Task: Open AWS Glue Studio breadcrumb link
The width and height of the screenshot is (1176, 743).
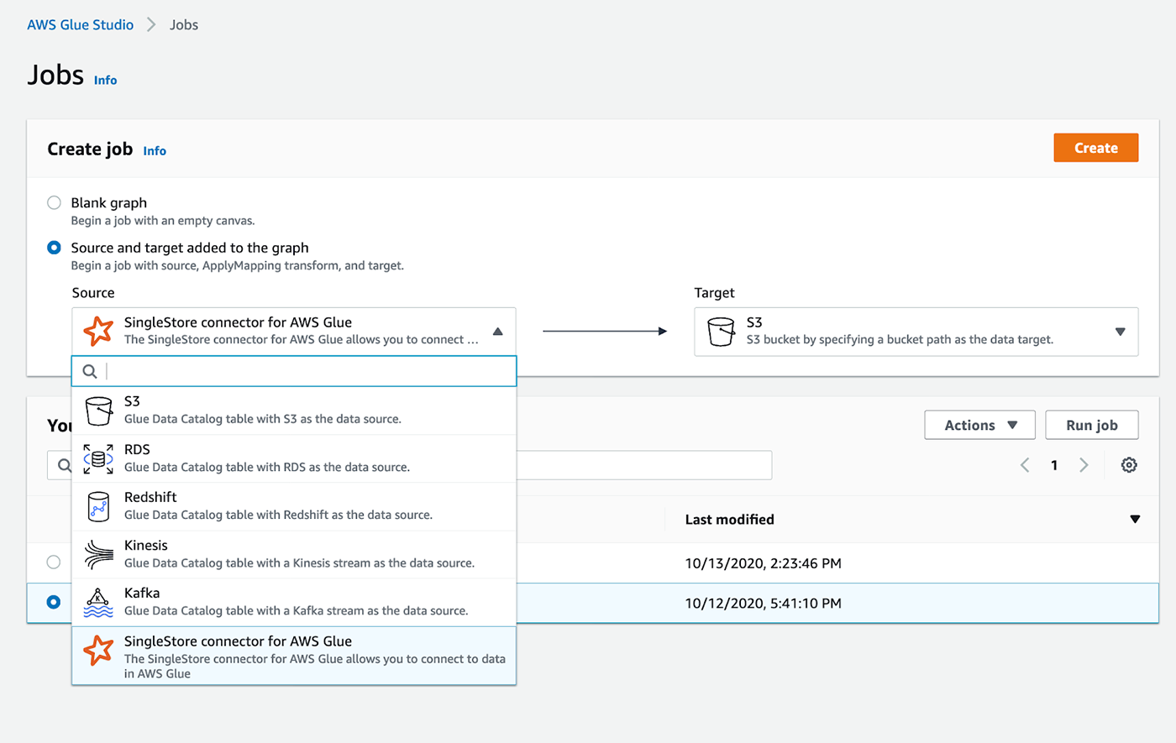Action: [81, 25]
